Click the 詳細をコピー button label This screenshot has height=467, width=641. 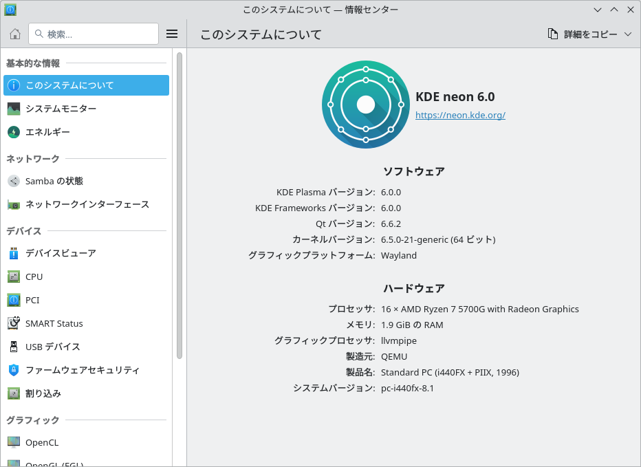[x=591, y=34]
